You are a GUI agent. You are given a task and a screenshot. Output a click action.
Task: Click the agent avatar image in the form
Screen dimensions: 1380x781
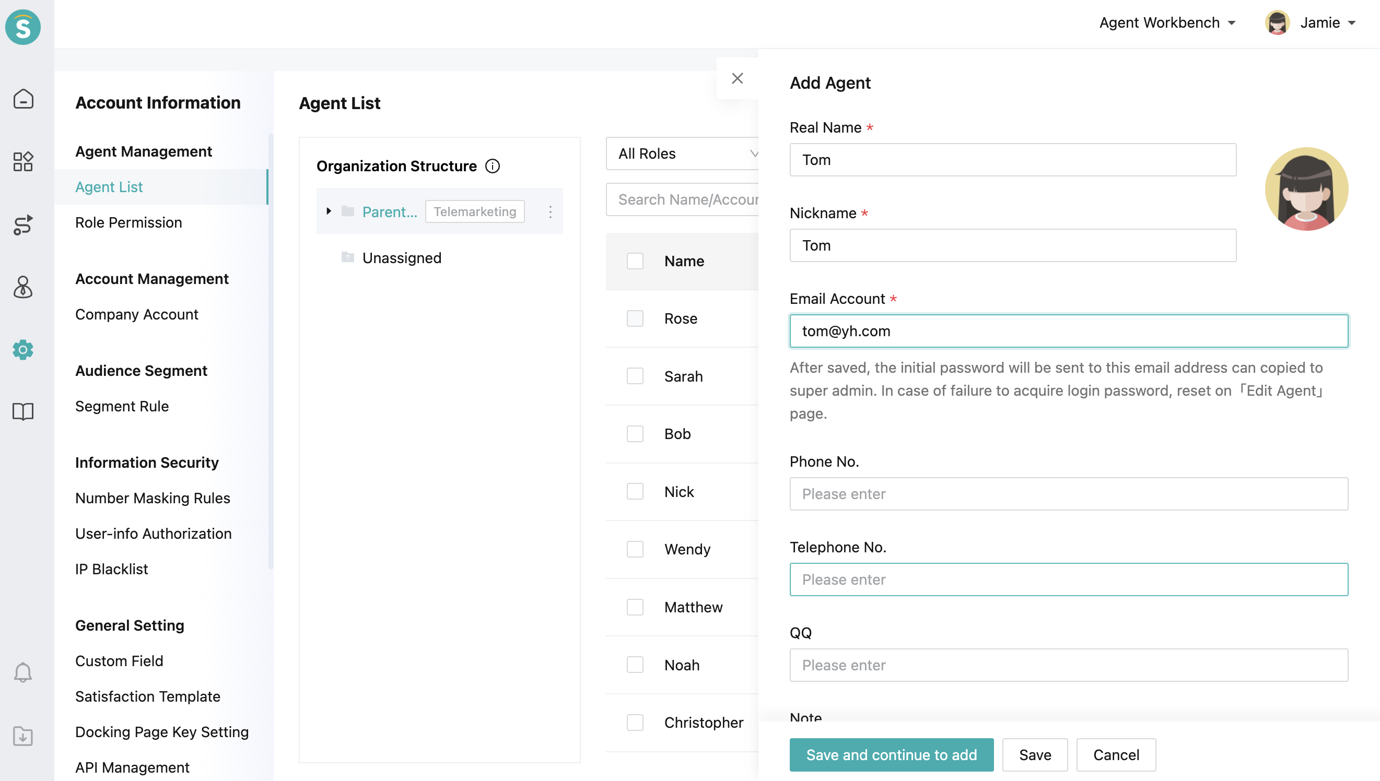tap(1306, 189)
